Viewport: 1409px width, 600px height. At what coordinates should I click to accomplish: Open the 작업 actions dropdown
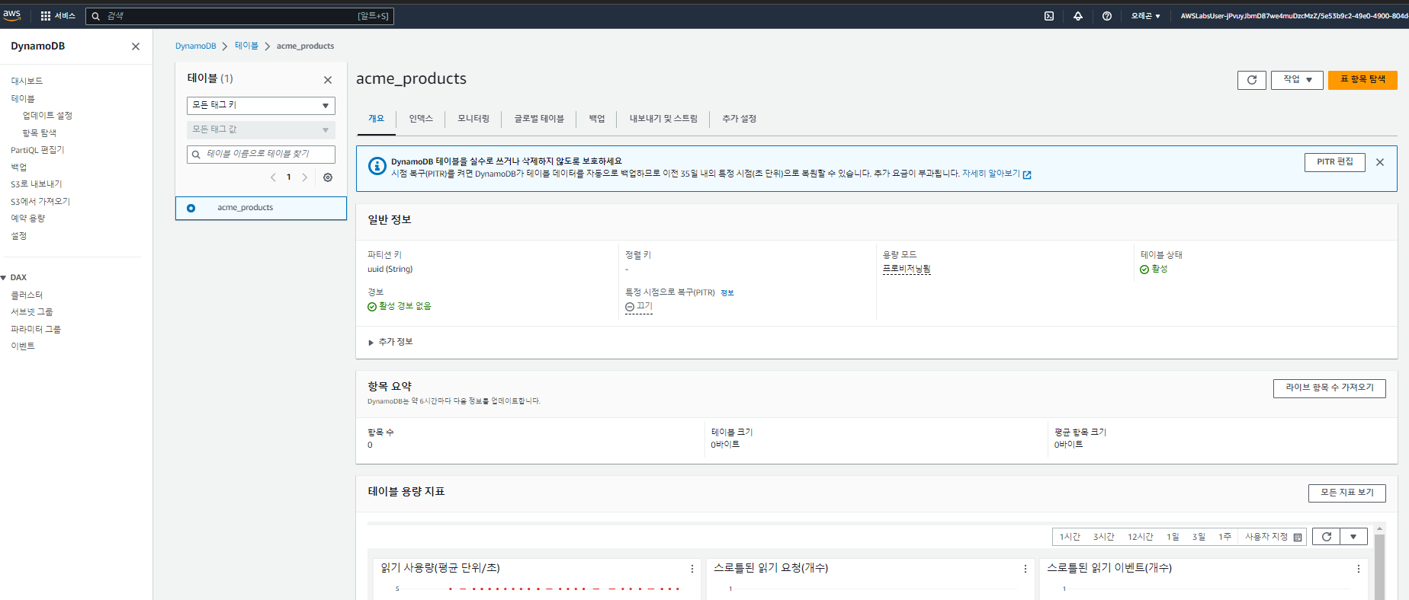[x=1297, y=80]
